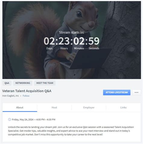
Task: Click the Q&A tag
Action: pos(7,83)
